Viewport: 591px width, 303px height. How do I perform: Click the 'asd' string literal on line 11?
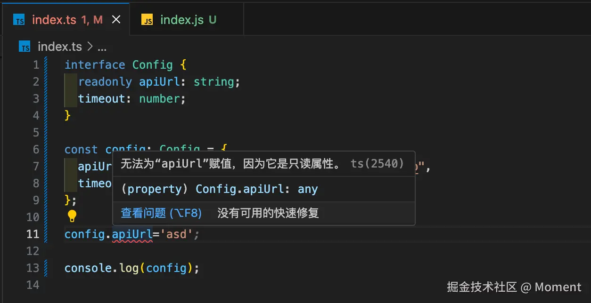tap(177, 234)
